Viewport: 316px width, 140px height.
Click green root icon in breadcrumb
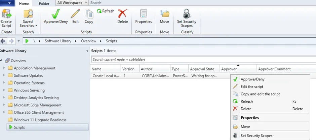[27, 41]
